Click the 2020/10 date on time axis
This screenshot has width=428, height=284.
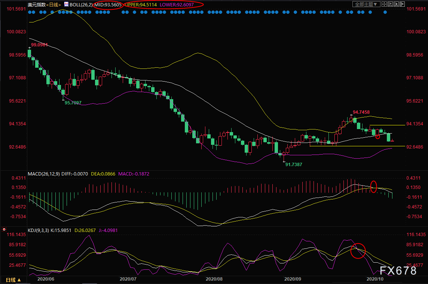[x=375, y=279]
